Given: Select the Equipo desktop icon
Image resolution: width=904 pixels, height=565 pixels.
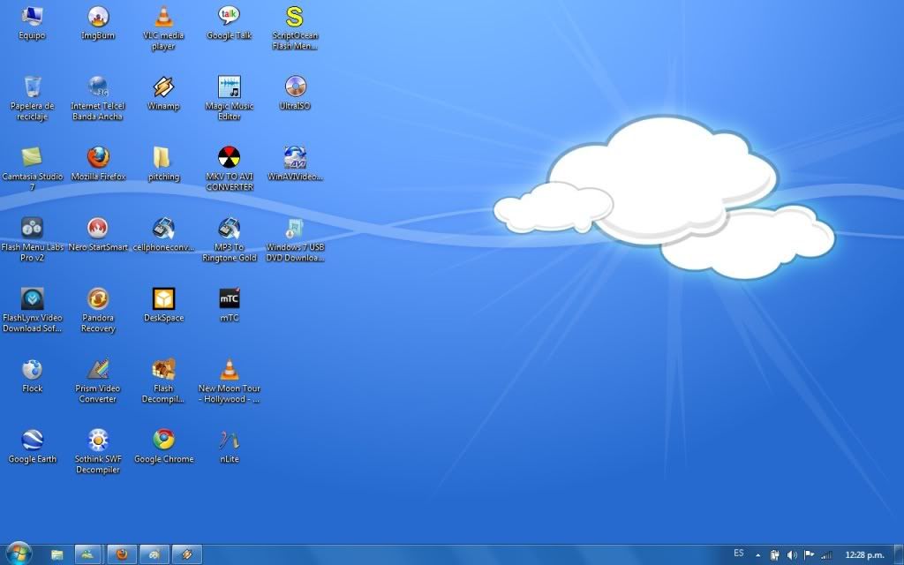Looking at the screenshot, I should pyautogui.click(x=32, y=23).
